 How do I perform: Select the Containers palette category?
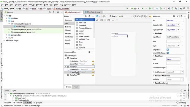(x=69, y=37)
